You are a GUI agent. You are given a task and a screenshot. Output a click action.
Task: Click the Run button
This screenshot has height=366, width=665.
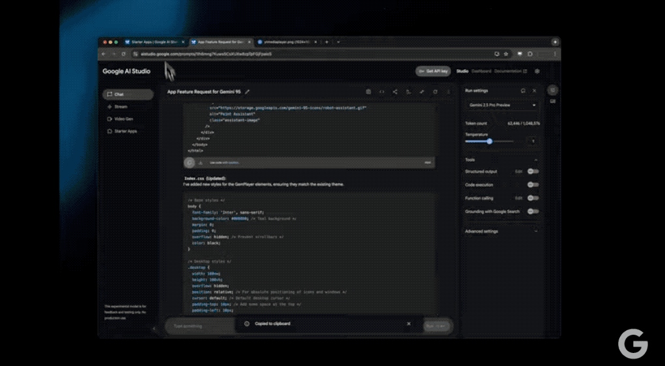click(x=436, y=326)
